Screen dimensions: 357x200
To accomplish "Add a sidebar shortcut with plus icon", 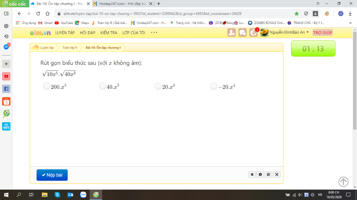I will click(x=6, y=64).
